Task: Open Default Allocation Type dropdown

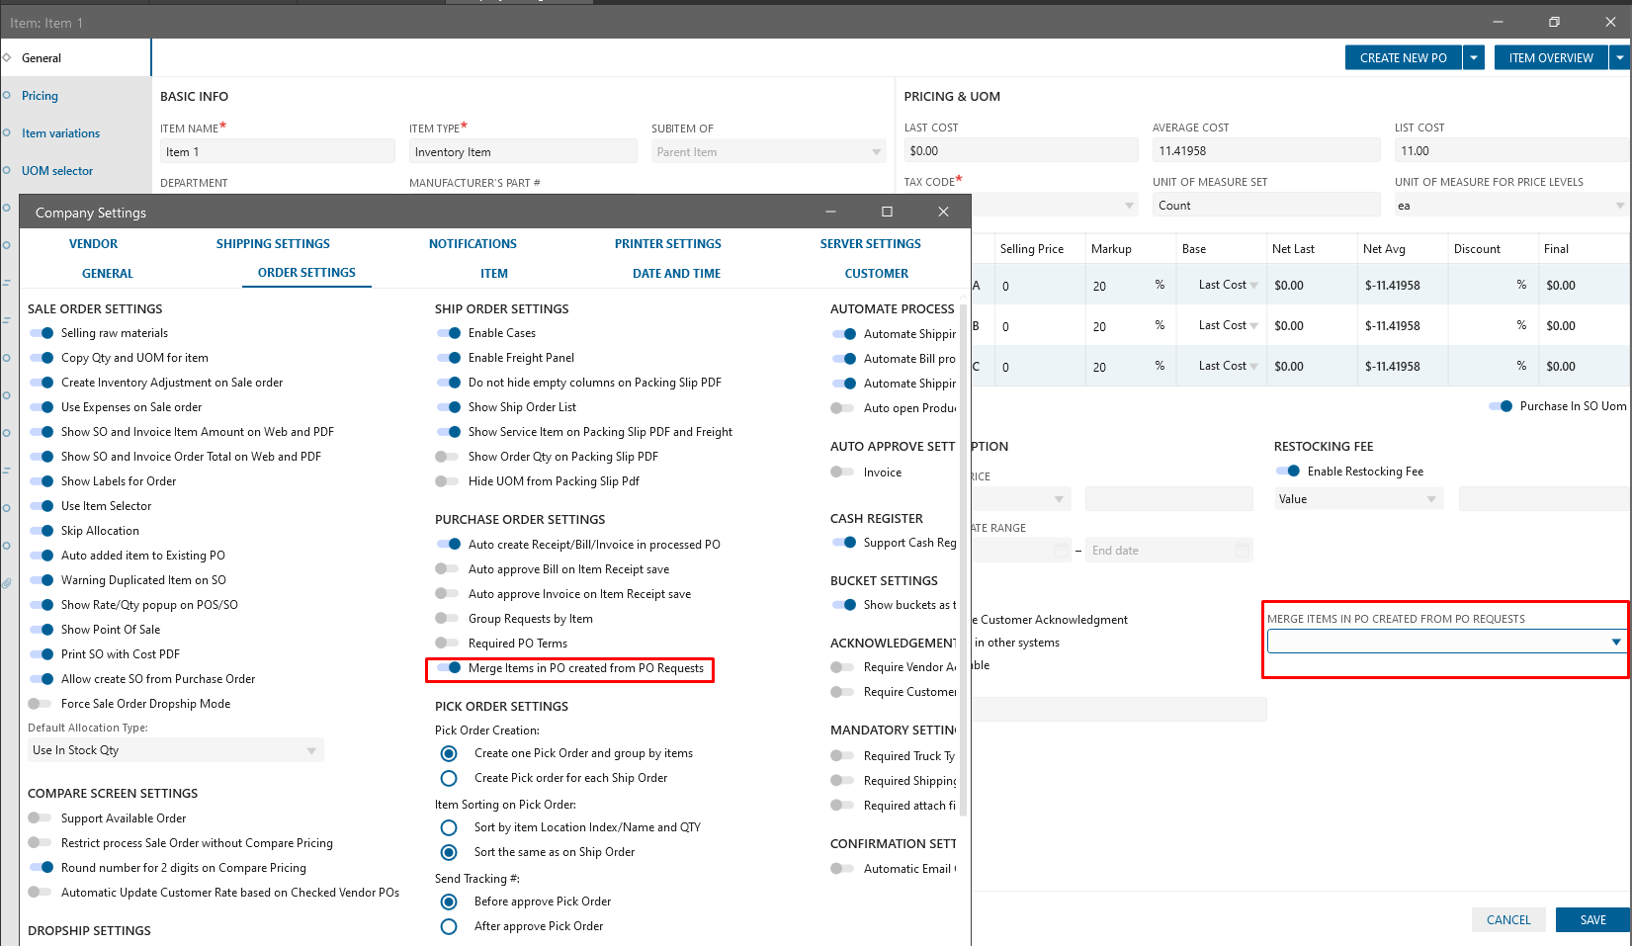Action: 310,750
